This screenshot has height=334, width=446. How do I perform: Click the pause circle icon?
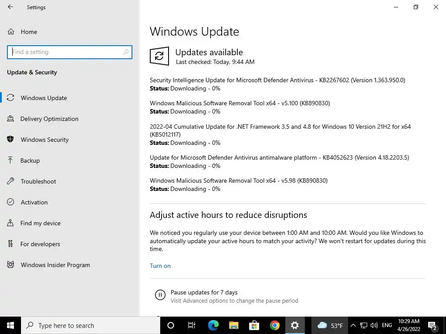pos(160,295)
